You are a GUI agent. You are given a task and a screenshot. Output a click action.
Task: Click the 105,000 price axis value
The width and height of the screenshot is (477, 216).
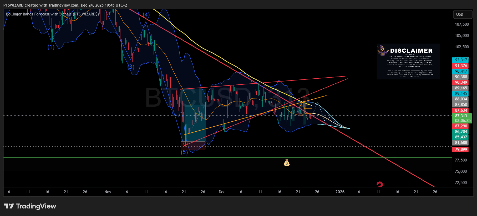point(462,36)
